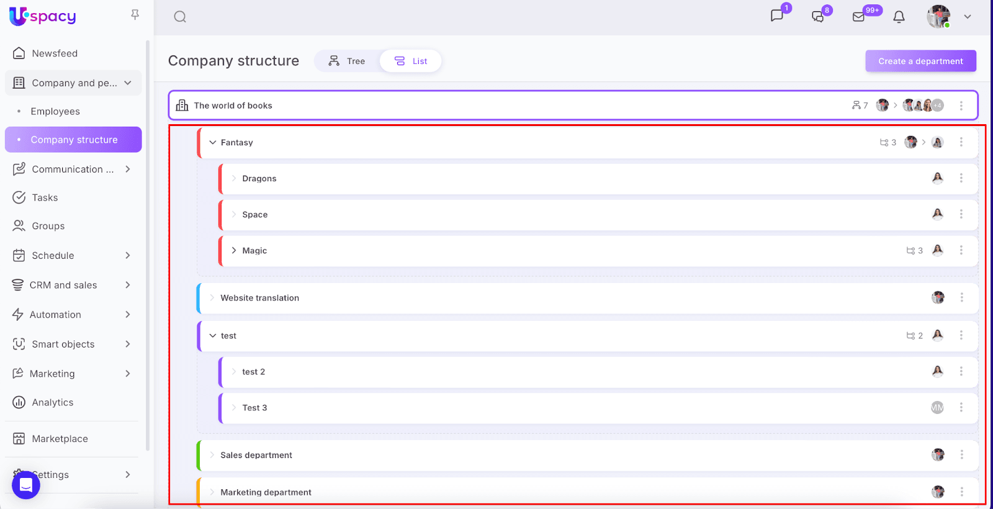Open the support chat widget bubble
Viewport: 993px width, 509px height.
(26, 484)
